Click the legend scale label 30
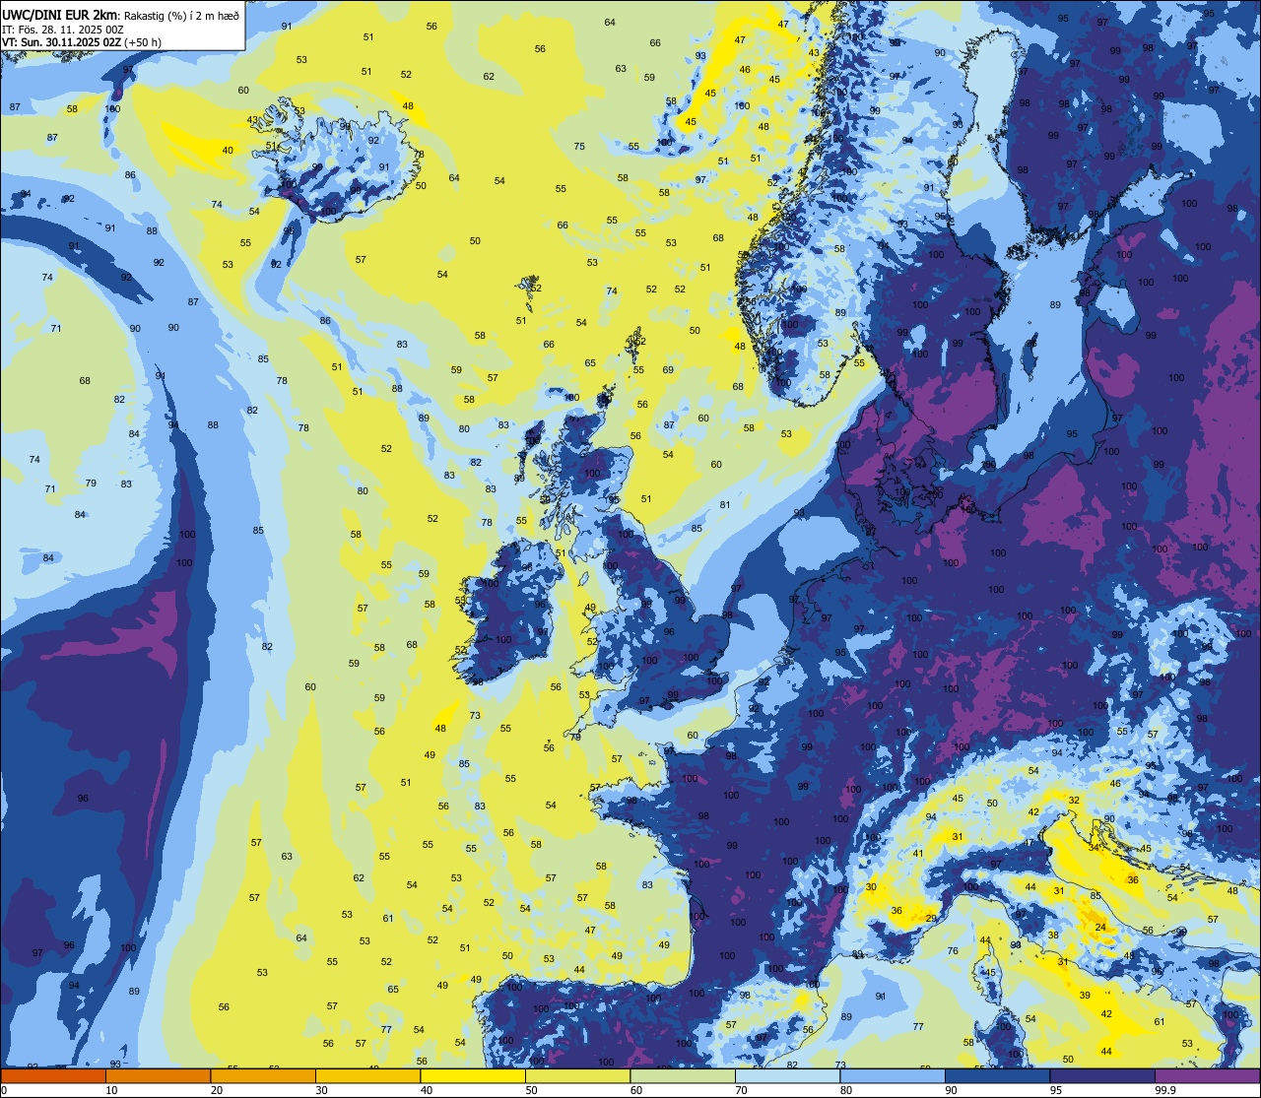Screen dimensions: 1261x1098 pos(321,1090)
